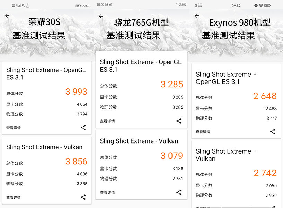Click the large orange 3 285 overall score
Image resolution: width=283 pixels, height=208 pixels.
[x=172, y=84]
